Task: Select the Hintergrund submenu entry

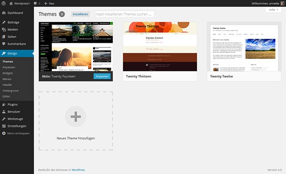Action: pos(10,91)
